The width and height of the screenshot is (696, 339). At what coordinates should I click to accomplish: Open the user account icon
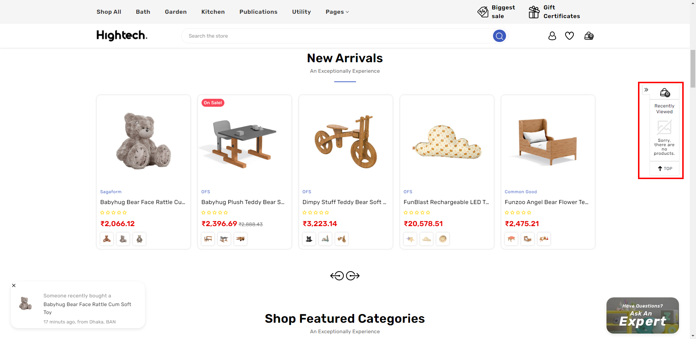(552, 36)
